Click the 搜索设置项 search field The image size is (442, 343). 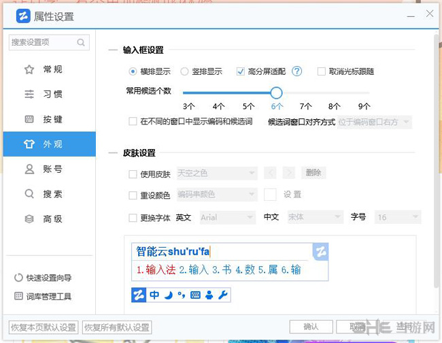click(50, 42)
